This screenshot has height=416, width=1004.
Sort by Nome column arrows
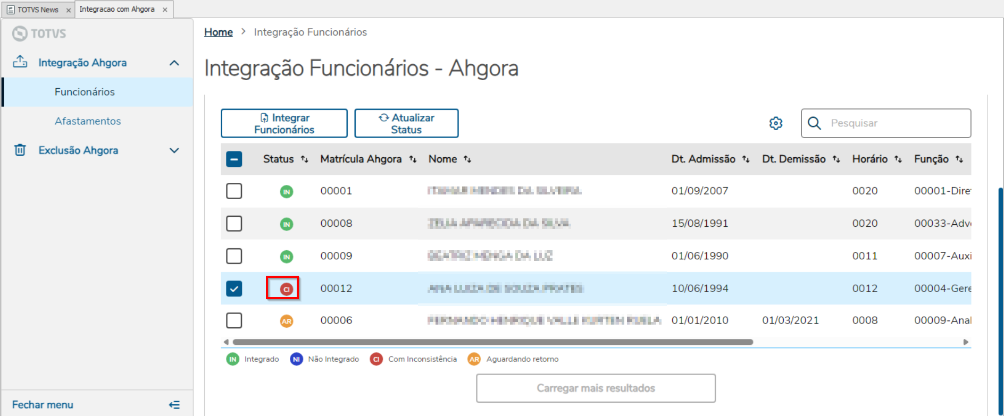click(467, 159)
